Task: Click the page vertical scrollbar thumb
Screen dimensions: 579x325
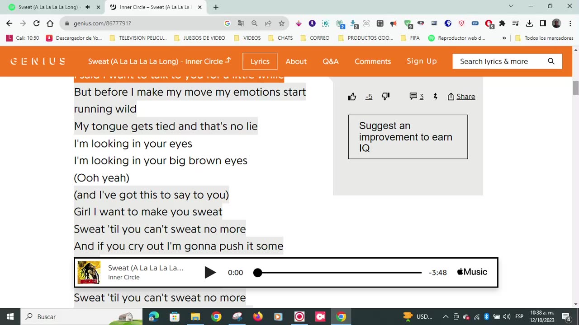Action: point(575,88)
